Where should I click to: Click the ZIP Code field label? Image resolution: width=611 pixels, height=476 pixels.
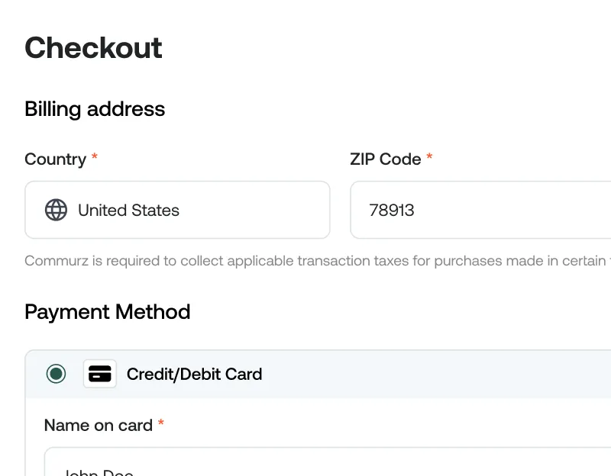385,159
